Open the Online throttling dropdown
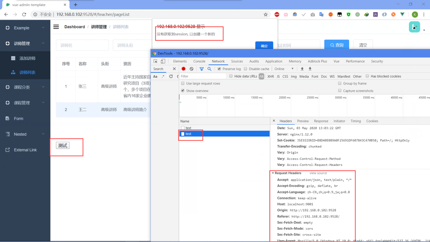This screenshot has width=430, height=242. pyautogui.click(x=284, y=69)
